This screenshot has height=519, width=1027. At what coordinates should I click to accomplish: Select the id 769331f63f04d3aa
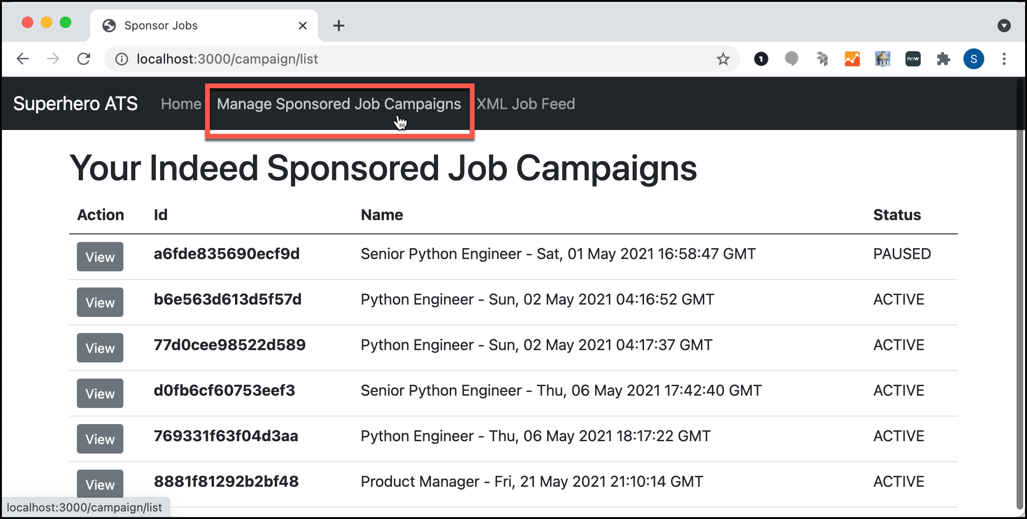[226, 436]
